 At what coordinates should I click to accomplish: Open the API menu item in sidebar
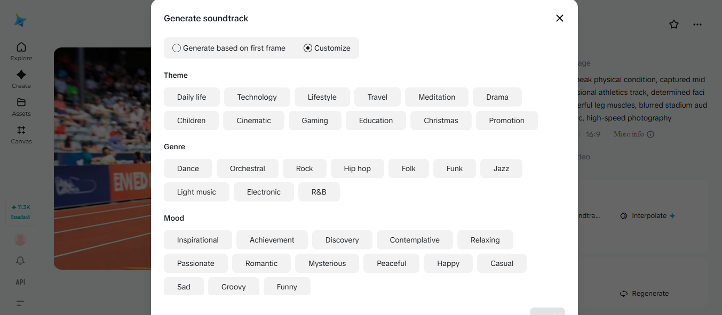coord(20,282)
